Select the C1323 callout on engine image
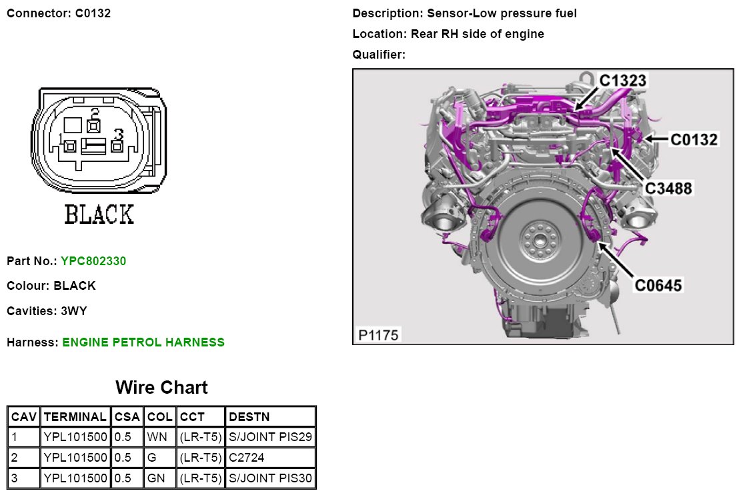 click(x=622, y=81)
